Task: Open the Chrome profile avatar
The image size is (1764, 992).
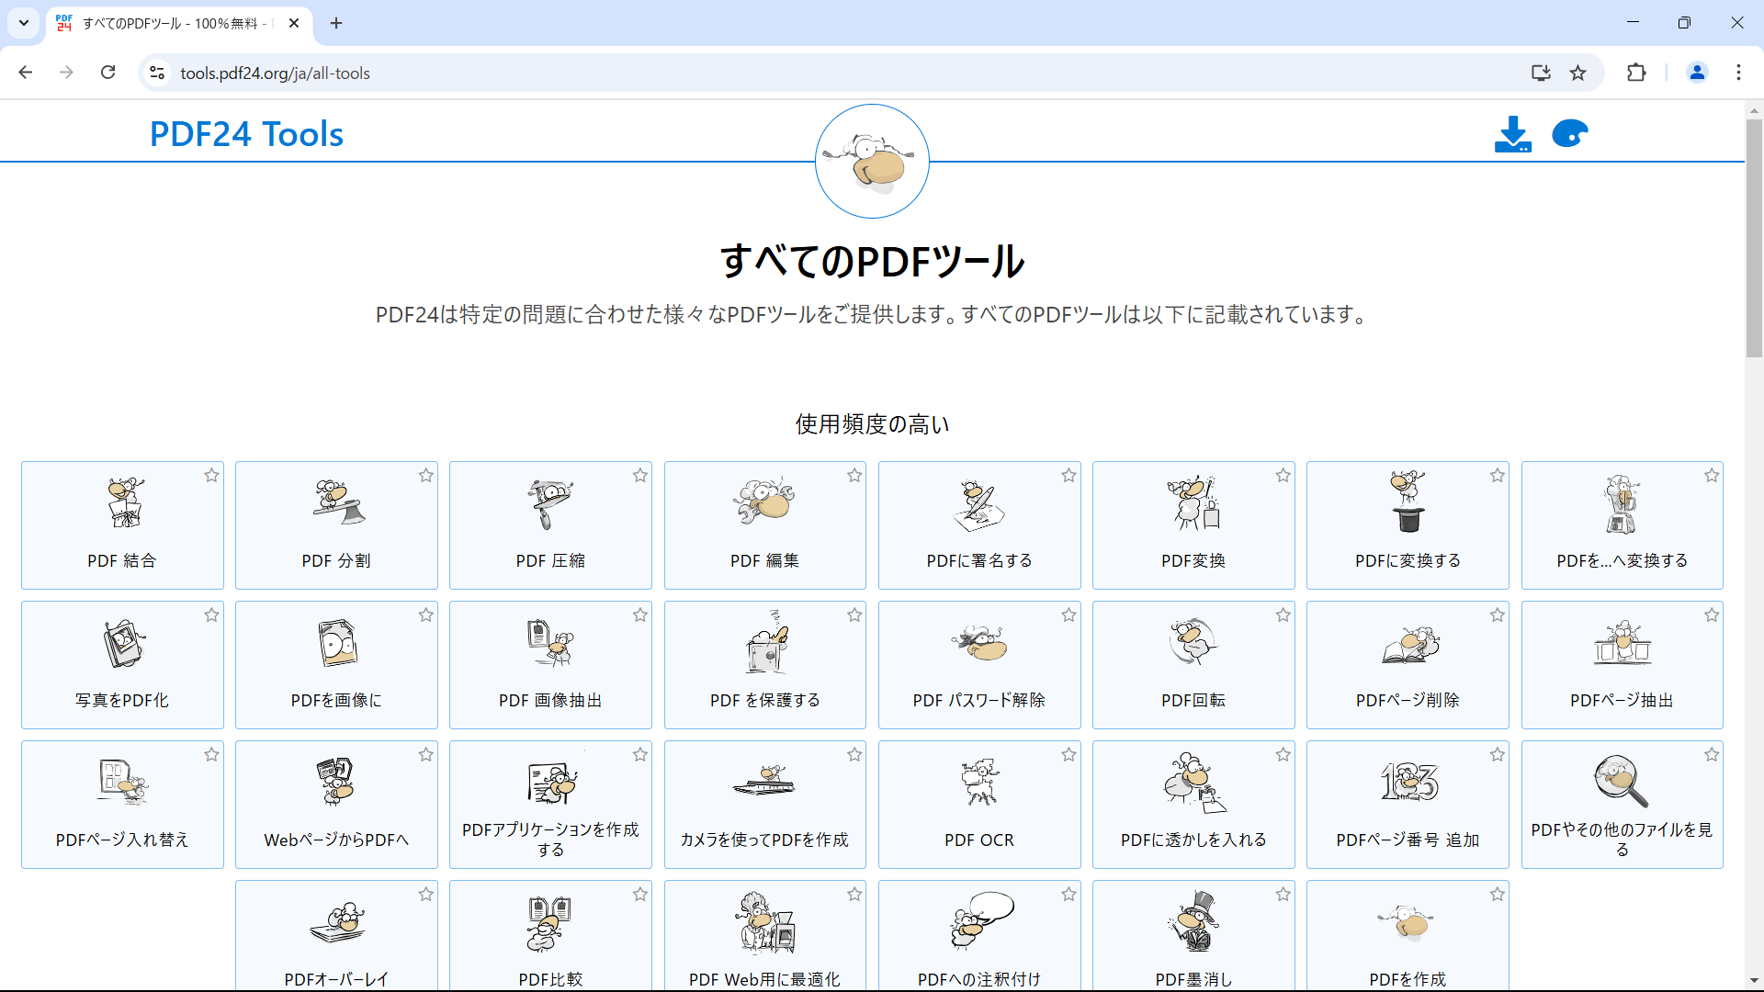Action: click(x=1697, y=73)
